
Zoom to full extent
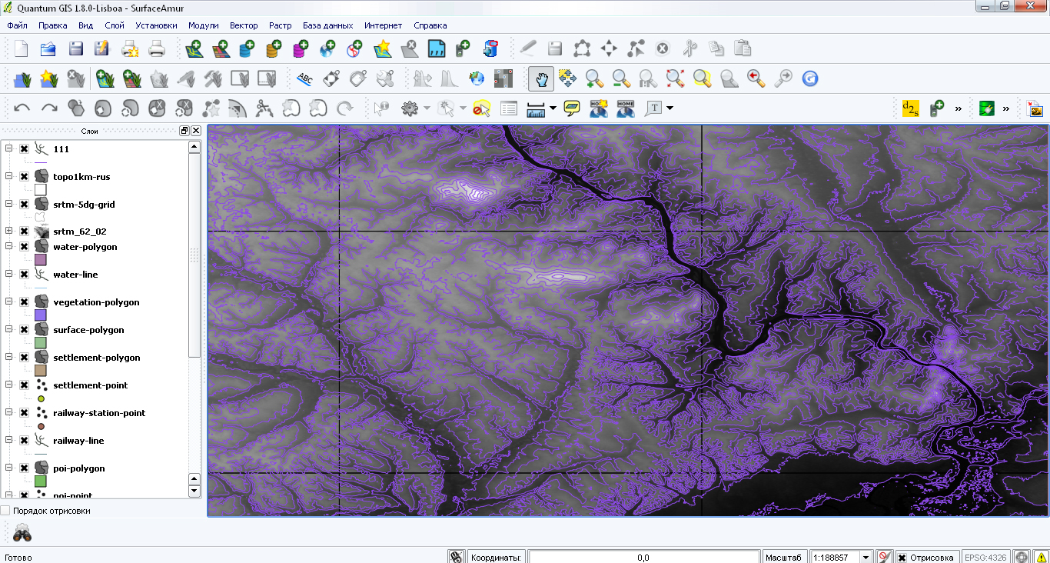click(x=675, y=78)
